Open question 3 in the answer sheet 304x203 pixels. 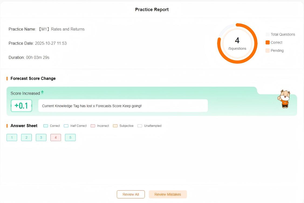point(41,138)
